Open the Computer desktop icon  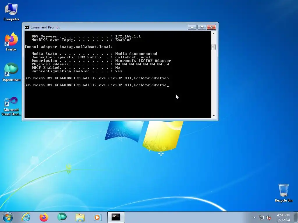click(11, 12)
